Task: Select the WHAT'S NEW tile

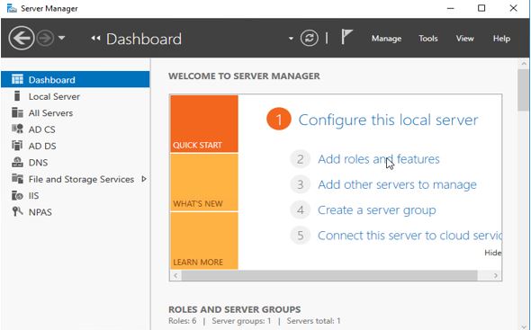Action: pyautogui.click(x=204, y=183)
